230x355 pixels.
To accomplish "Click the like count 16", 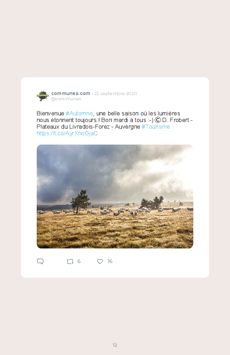I will pos(110,261).
